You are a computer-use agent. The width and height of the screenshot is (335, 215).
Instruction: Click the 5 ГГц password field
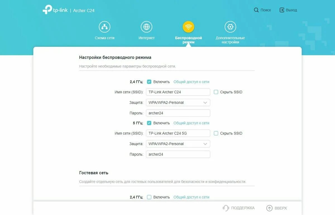178,154
